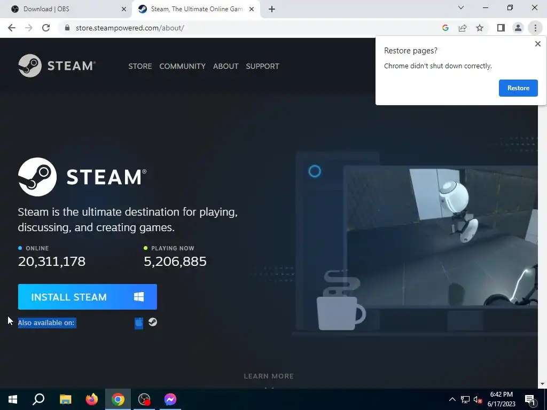Open the tab search dropdown arrow

[461, 7]
